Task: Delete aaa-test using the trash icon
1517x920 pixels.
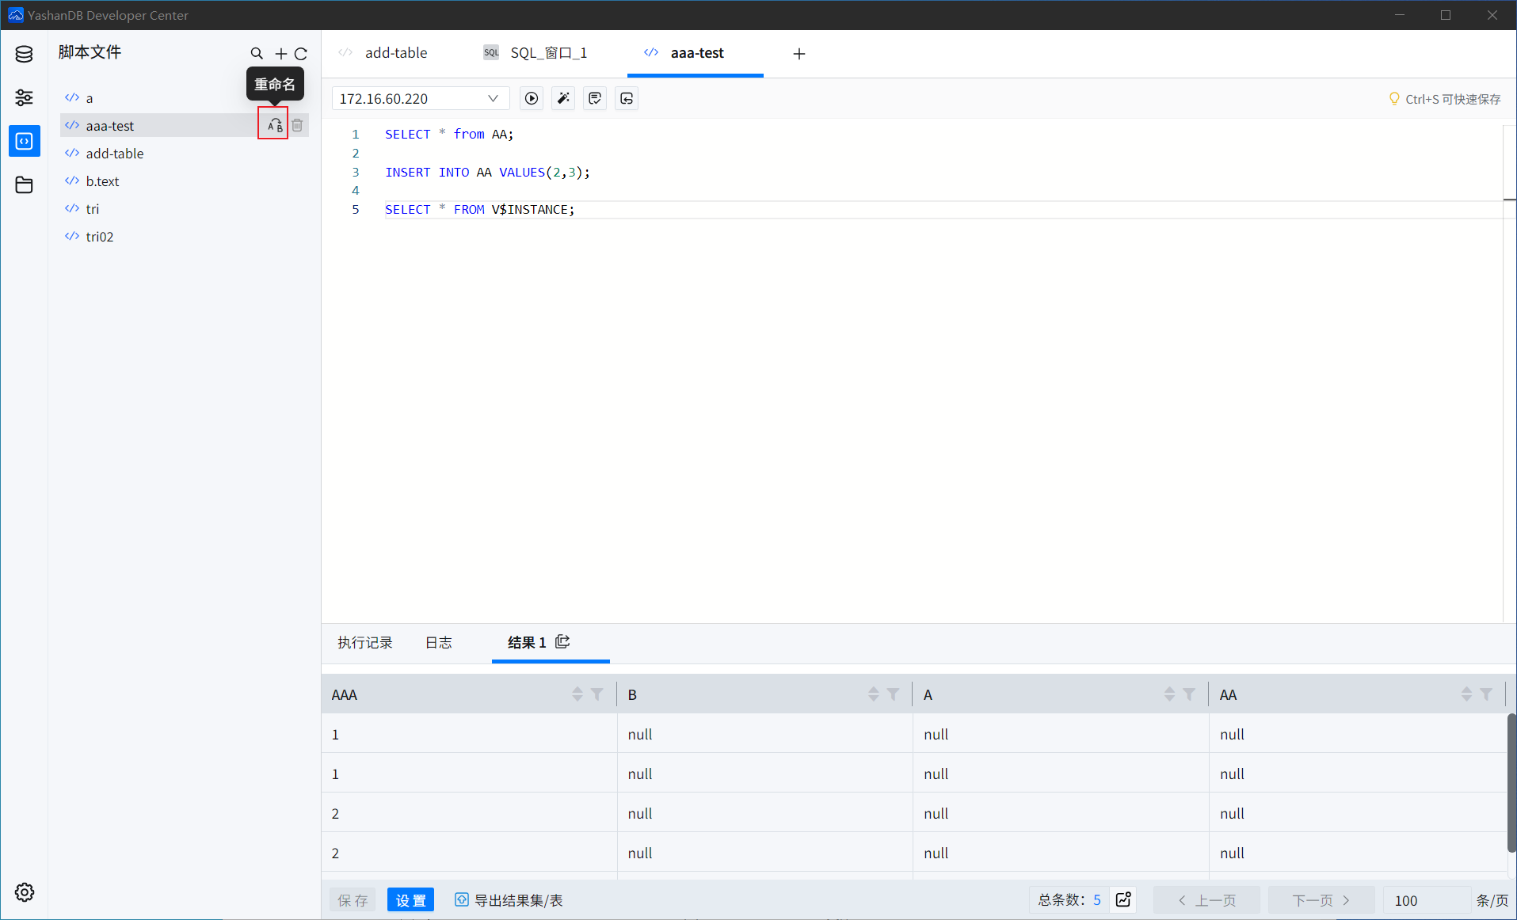Action: (x=297, y=124)
